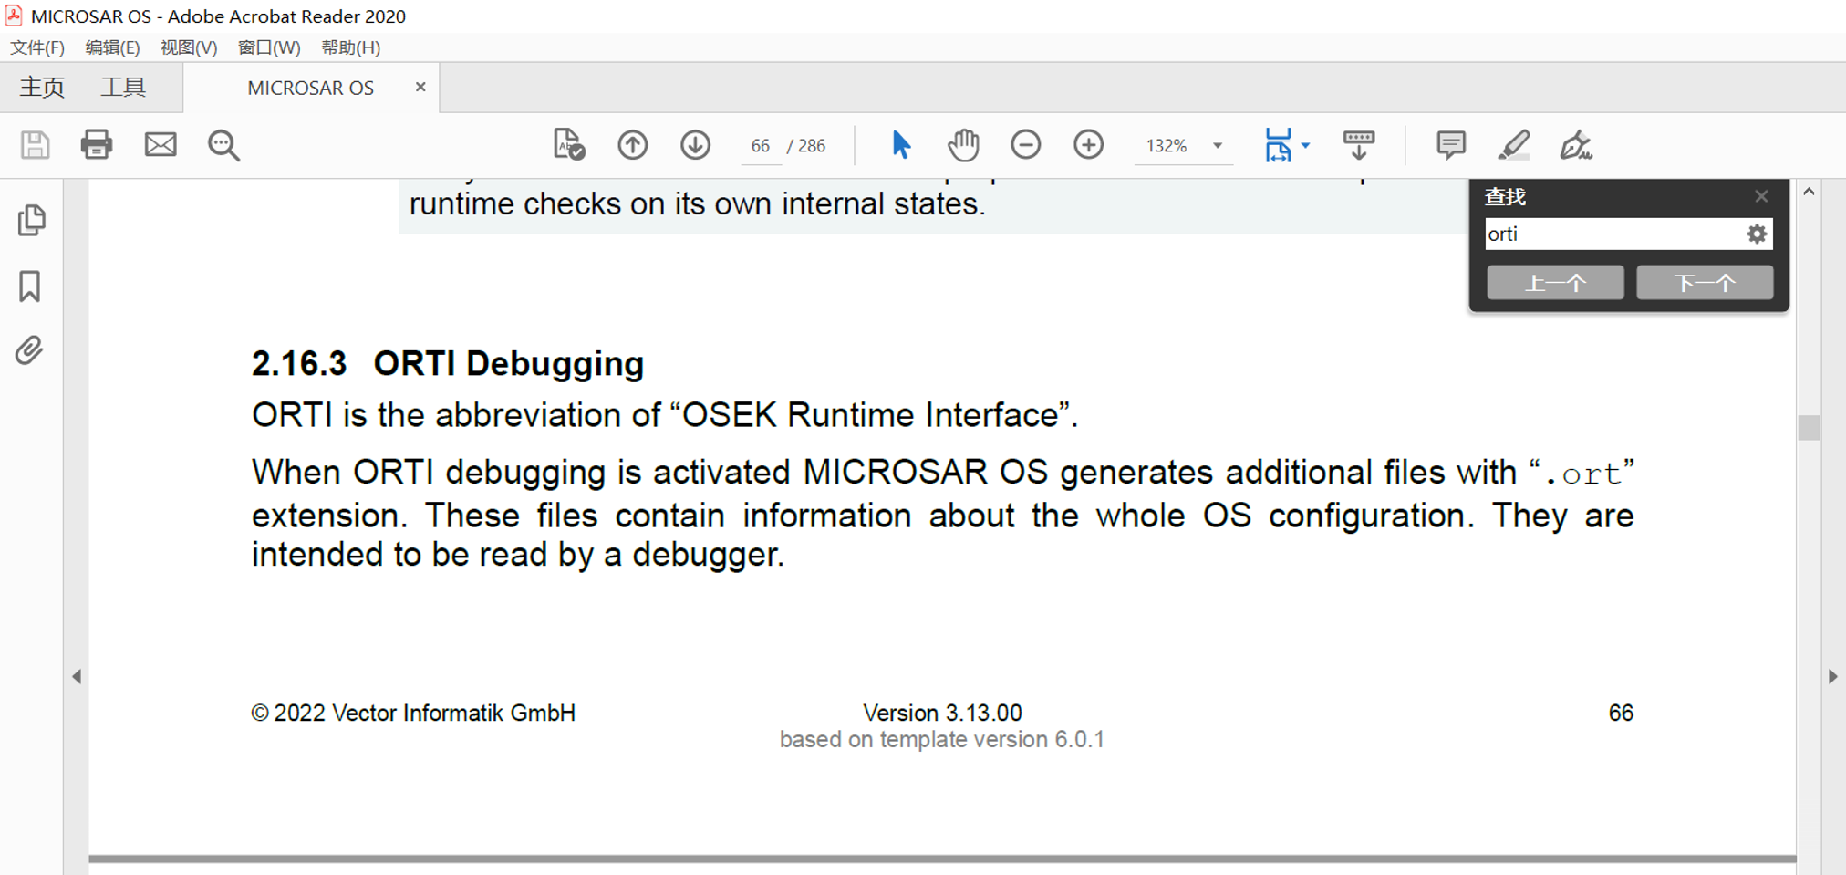
Task: Click "OSEK Runtime Interface" text
Action: (x=870, y=415)
